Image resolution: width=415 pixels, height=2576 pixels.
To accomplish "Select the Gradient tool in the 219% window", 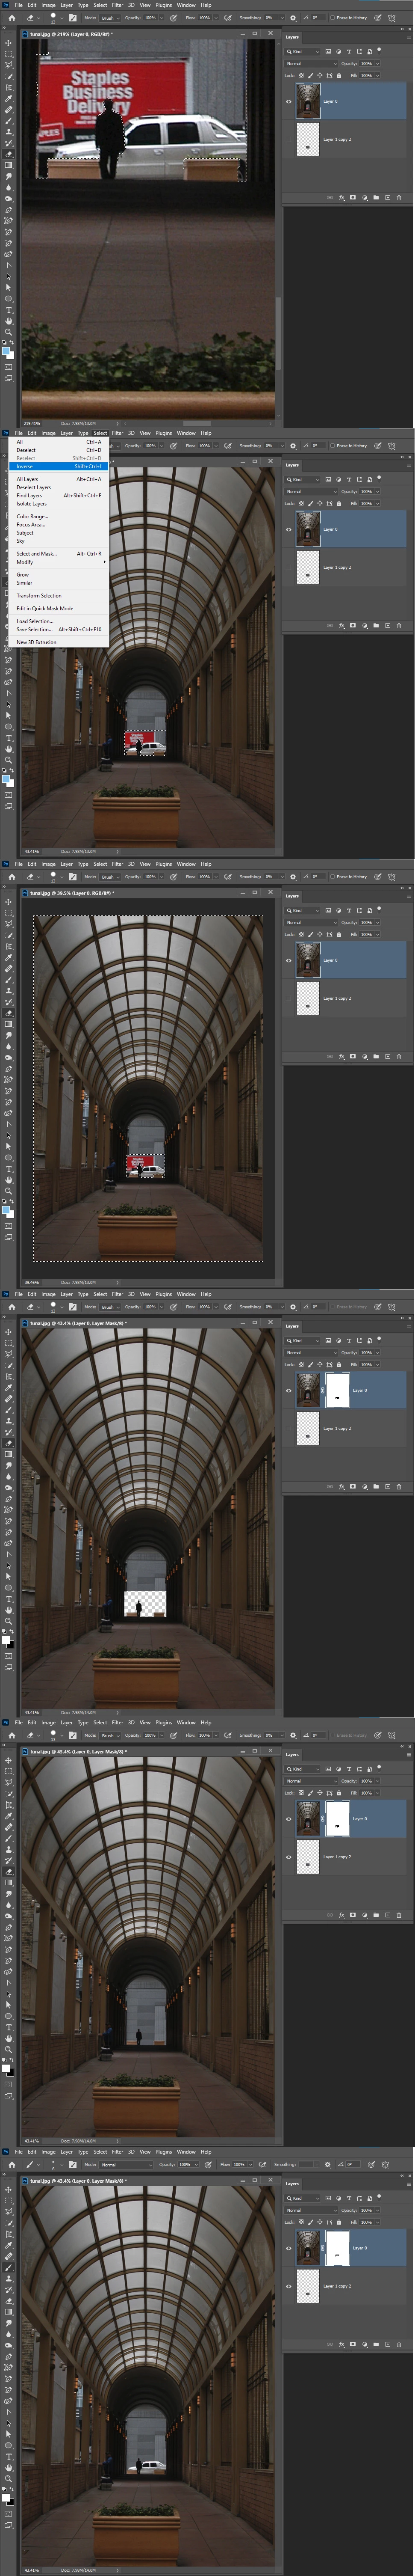I will 8,165.
